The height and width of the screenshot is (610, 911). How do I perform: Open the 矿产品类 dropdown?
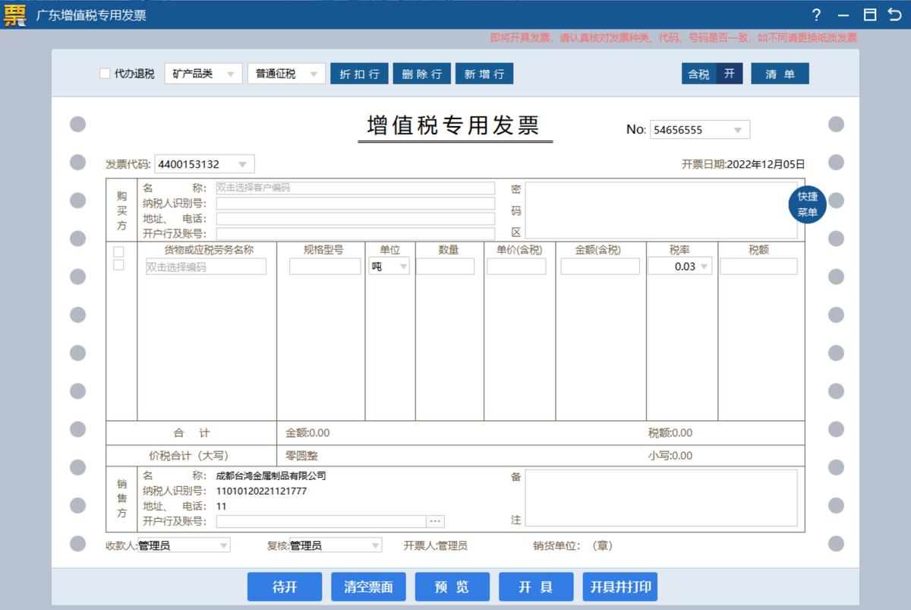pyautogui.click(x=203, y=73)
